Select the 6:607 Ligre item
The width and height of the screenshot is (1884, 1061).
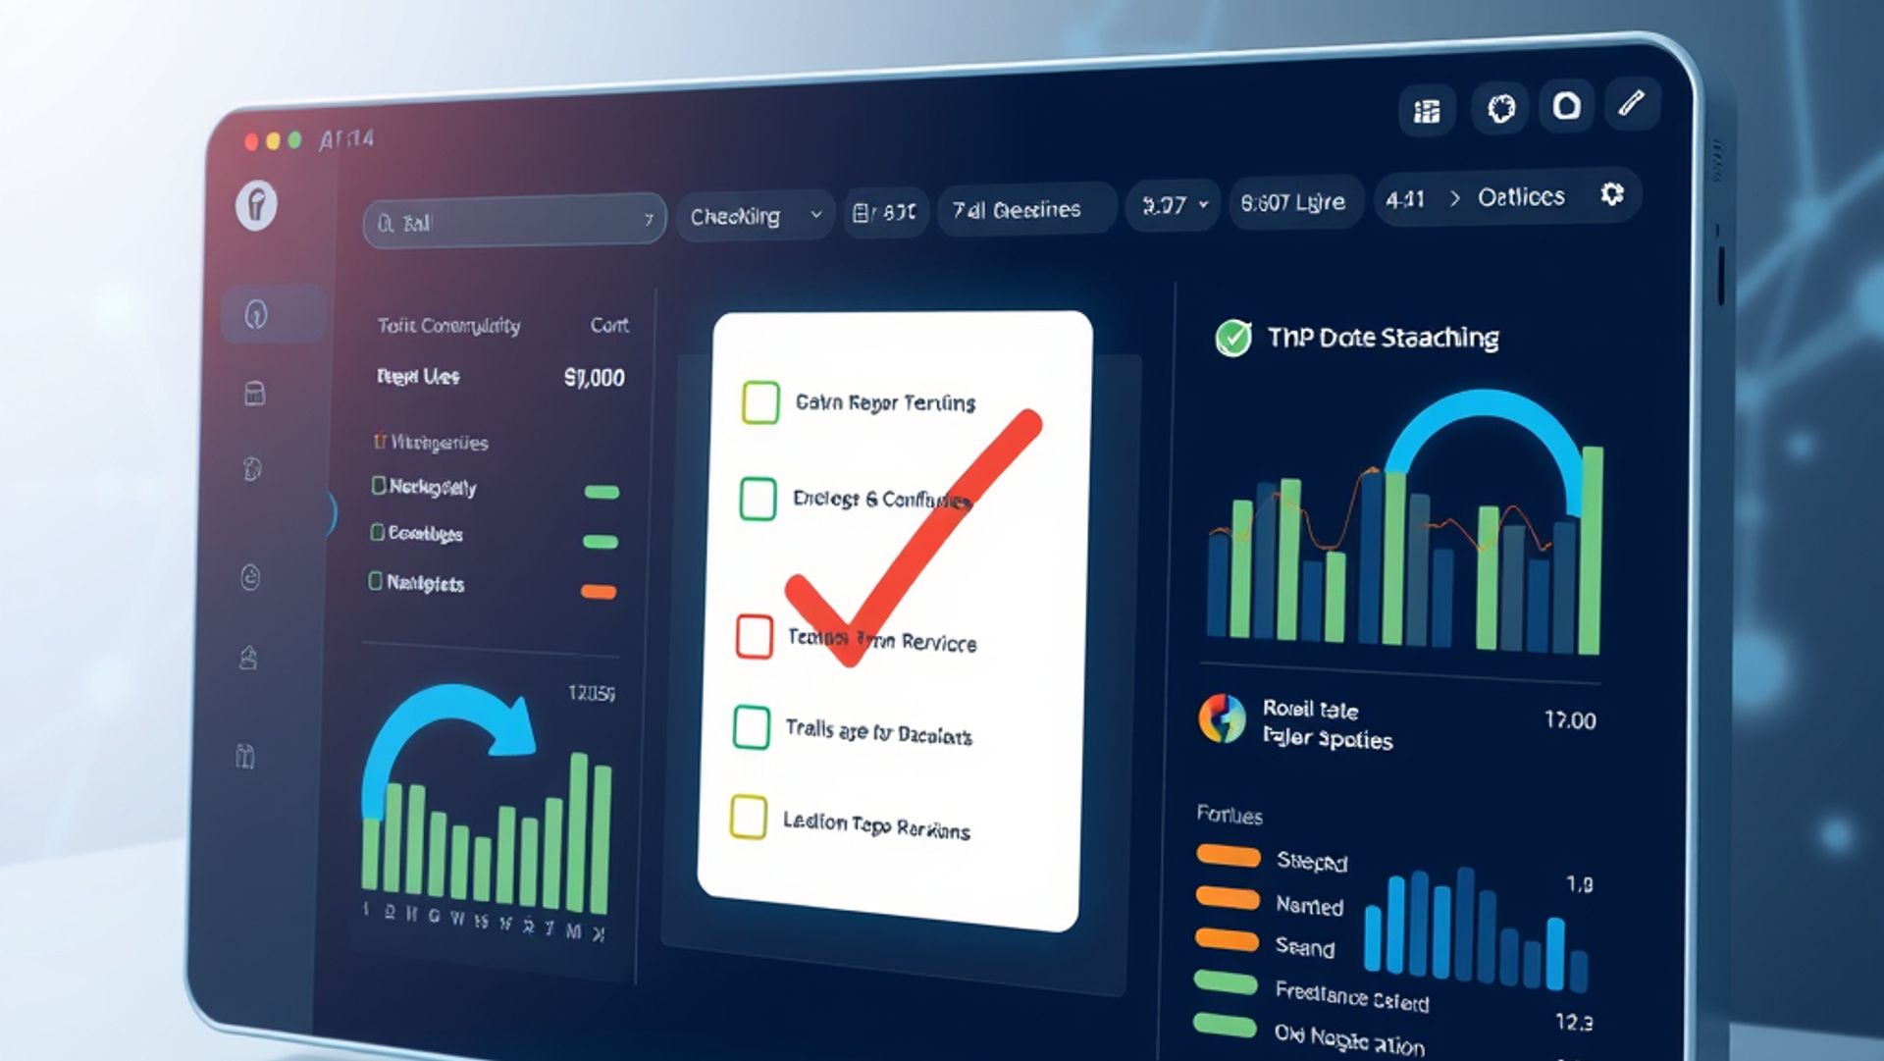1296,202
